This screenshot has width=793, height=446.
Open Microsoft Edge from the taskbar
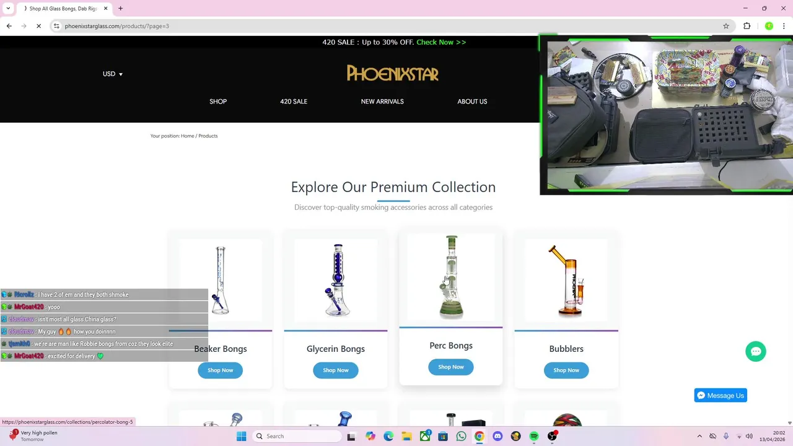pos(388,436)
